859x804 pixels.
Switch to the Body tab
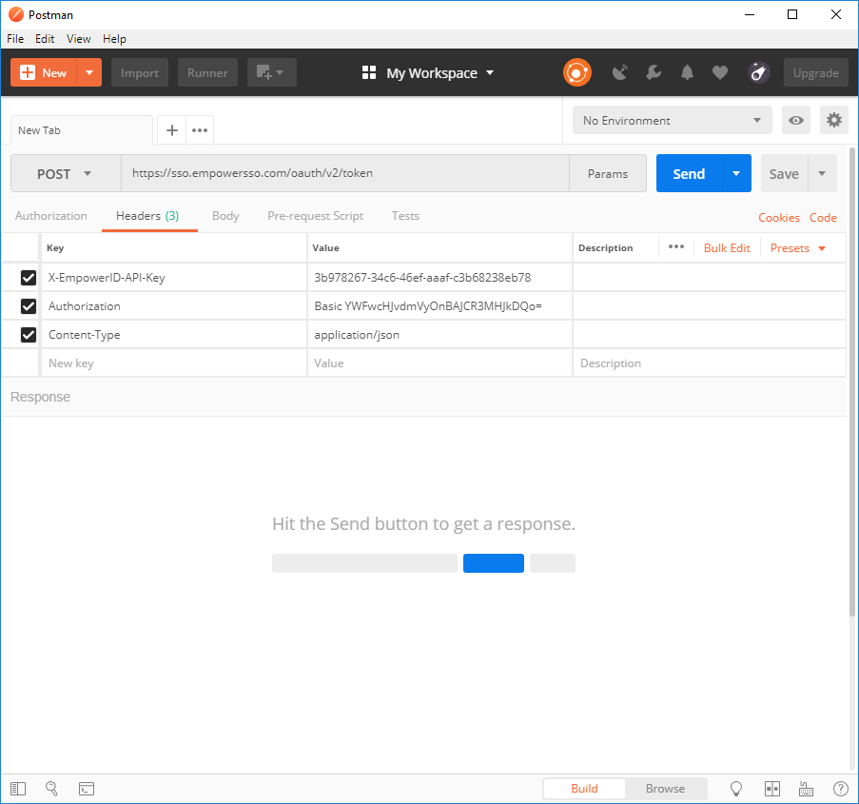click(x=225, y=216)
